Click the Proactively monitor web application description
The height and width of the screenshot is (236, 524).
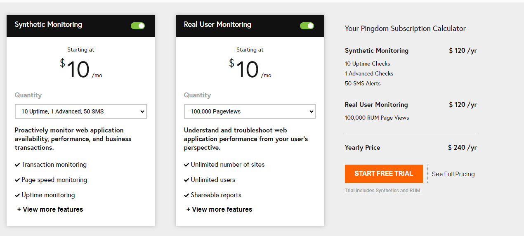point(73,139)
